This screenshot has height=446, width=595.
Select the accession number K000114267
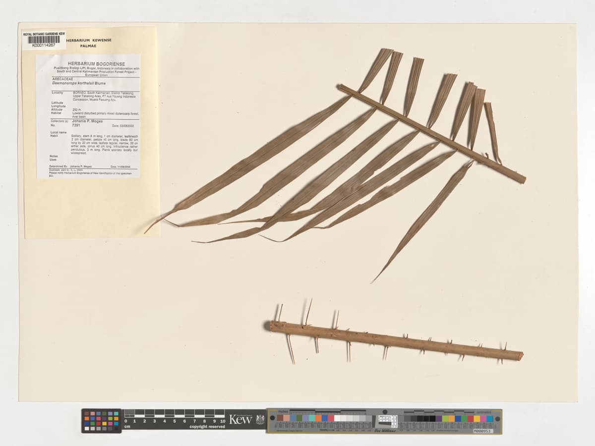pyautogui.click(x=44, y=45)
